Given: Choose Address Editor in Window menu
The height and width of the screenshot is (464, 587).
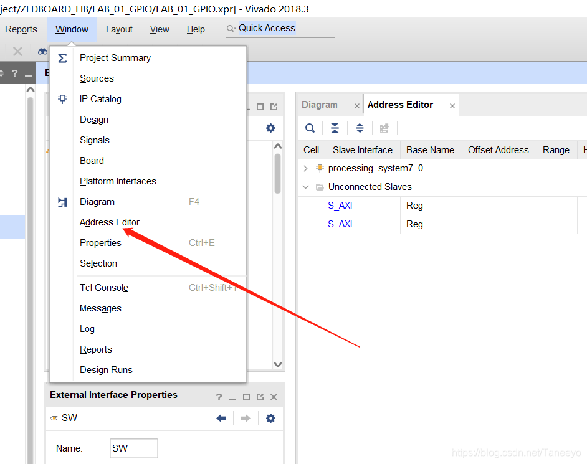Looking at the screenshot, I should 148,222.
